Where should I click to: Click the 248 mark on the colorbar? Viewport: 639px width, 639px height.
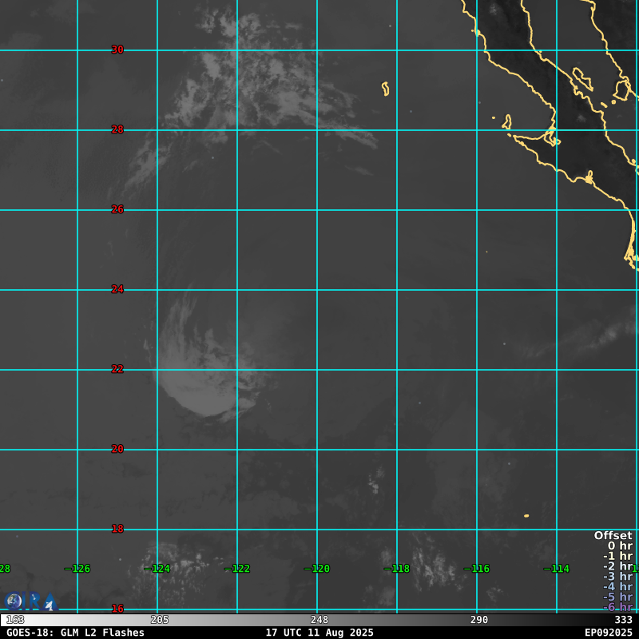319,620
